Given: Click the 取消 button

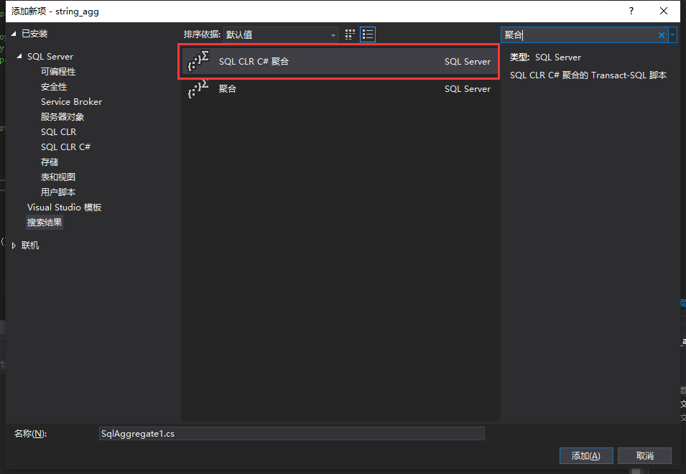Looking at the screenshot, I should [x=644, y=455].
